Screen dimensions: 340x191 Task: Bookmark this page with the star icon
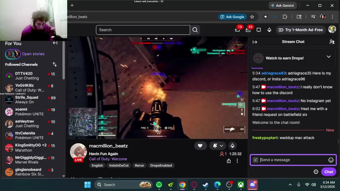[x=252, y=17]
